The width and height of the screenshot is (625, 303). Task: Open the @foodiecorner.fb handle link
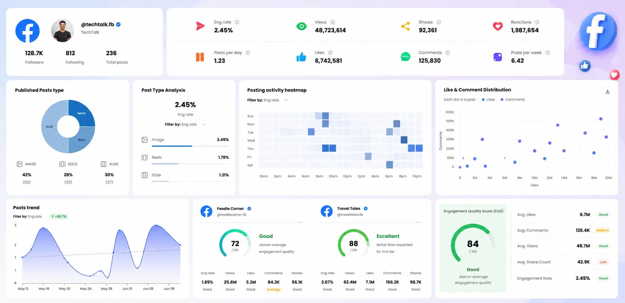(232, 215)
